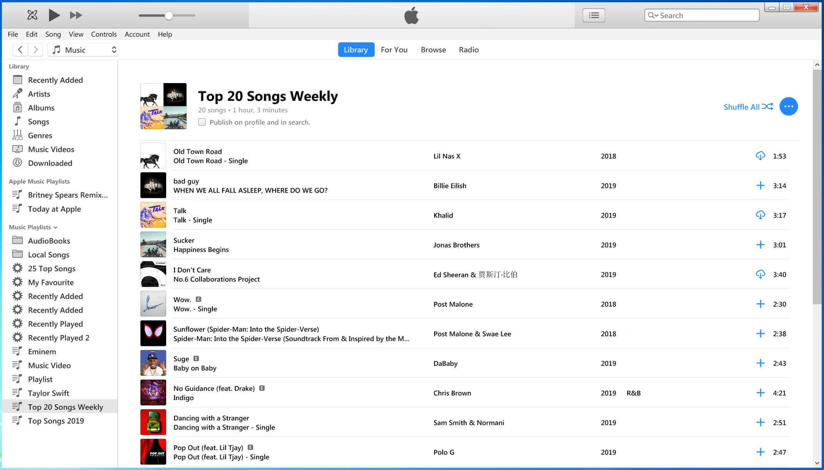Drag the volume slider right
Viewport: 824px width, 470px height.
(x=192, y=15)
